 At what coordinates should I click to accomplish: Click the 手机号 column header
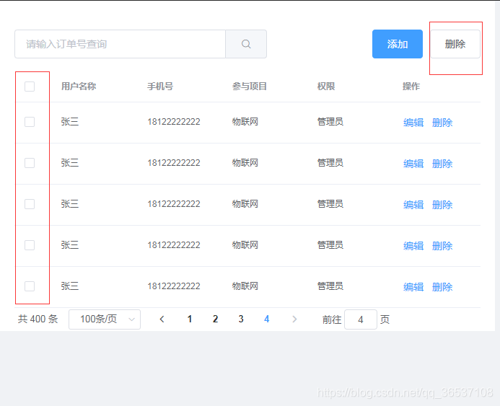(160, 87)
